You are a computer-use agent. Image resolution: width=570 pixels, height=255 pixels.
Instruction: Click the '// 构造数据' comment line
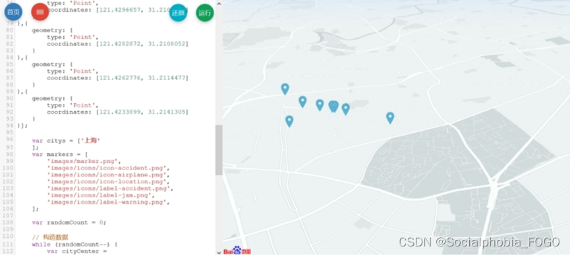(x=50, y=237)
